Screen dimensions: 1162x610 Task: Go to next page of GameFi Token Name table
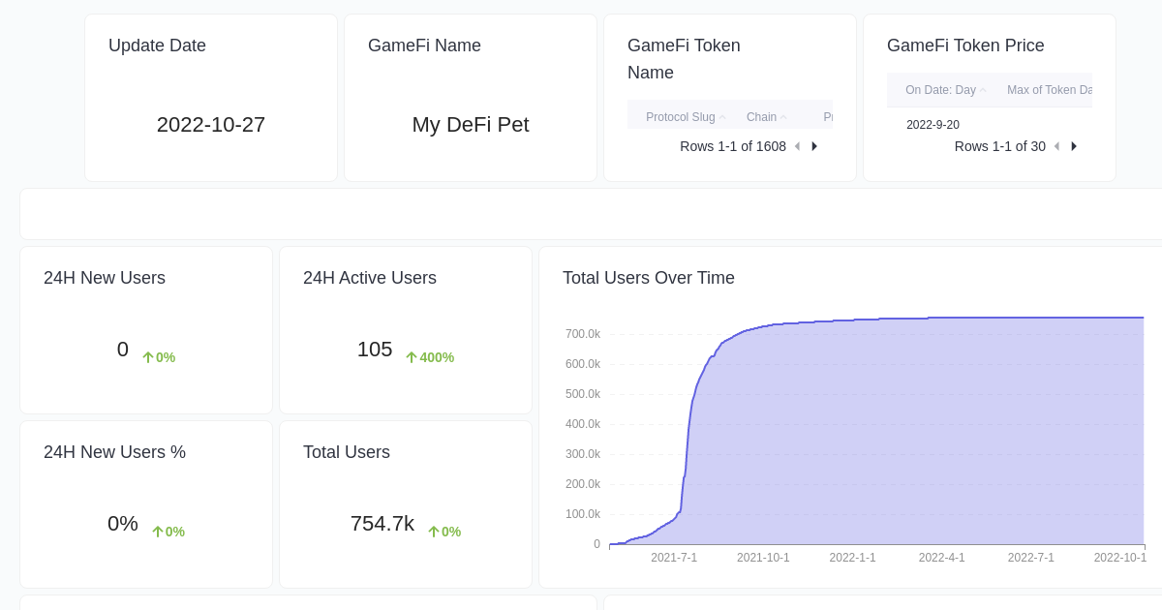pyautogui.click(x=813, y=146)
